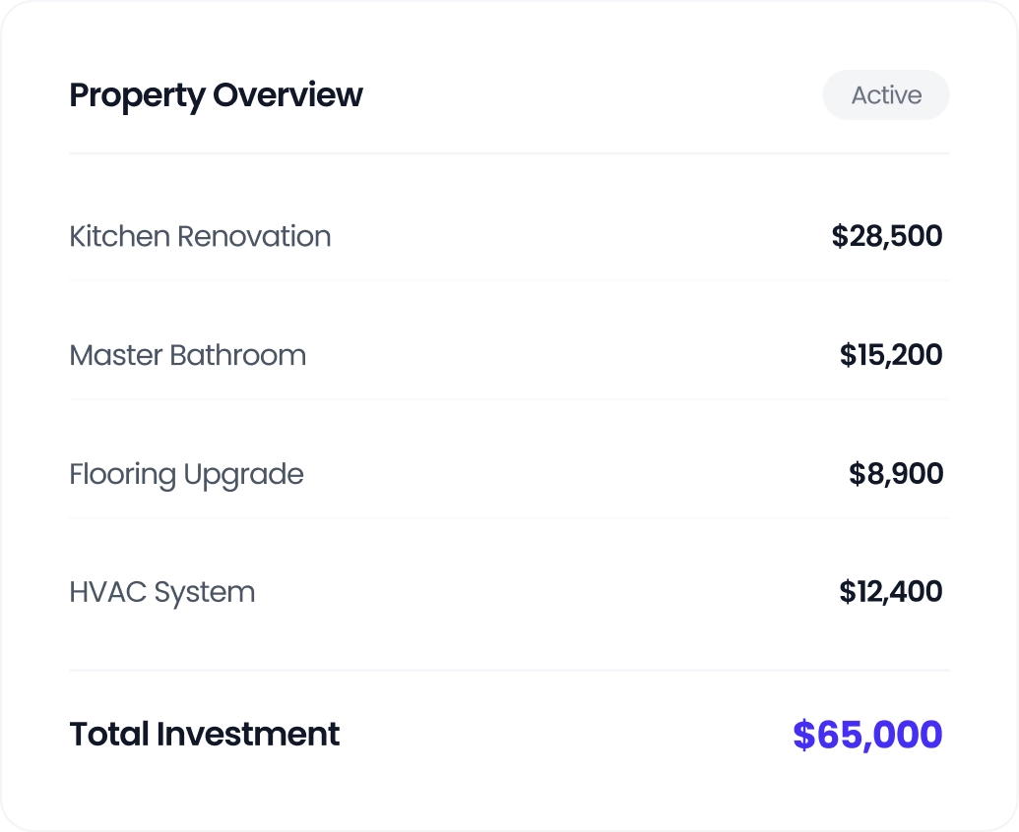The image size is (1019, 832).
Task: Select the $8,900 Flooring Upgrade cost
Action: [896, 474]
